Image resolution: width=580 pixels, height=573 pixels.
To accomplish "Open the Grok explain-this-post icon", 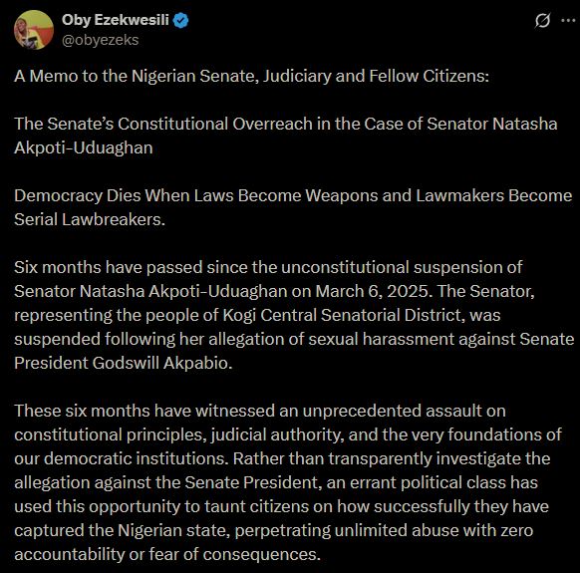I will [x=542, y=20].
